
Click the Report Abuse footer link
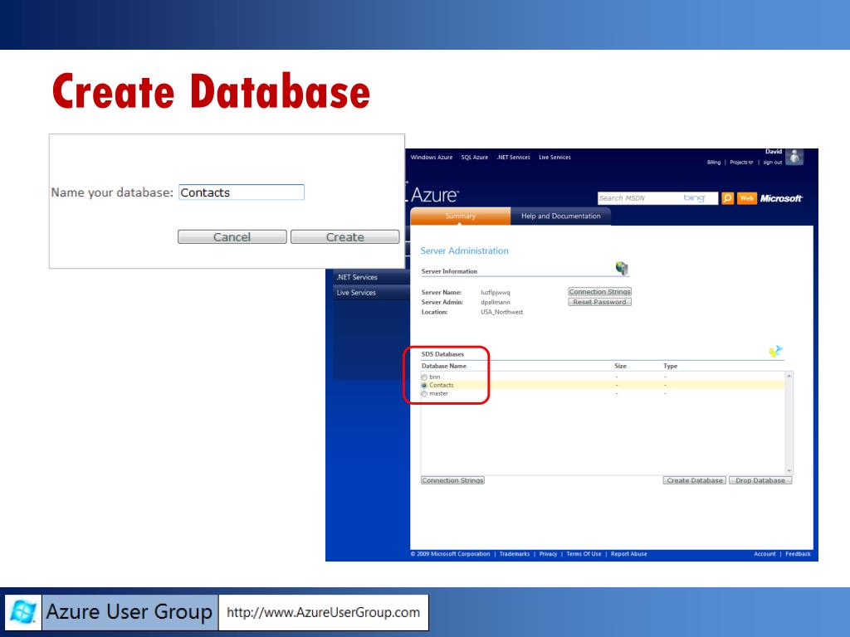pos(629,554)
